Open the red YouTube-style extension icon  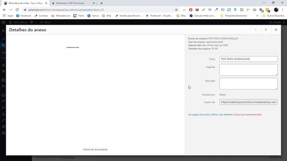[x=197, y=10]
